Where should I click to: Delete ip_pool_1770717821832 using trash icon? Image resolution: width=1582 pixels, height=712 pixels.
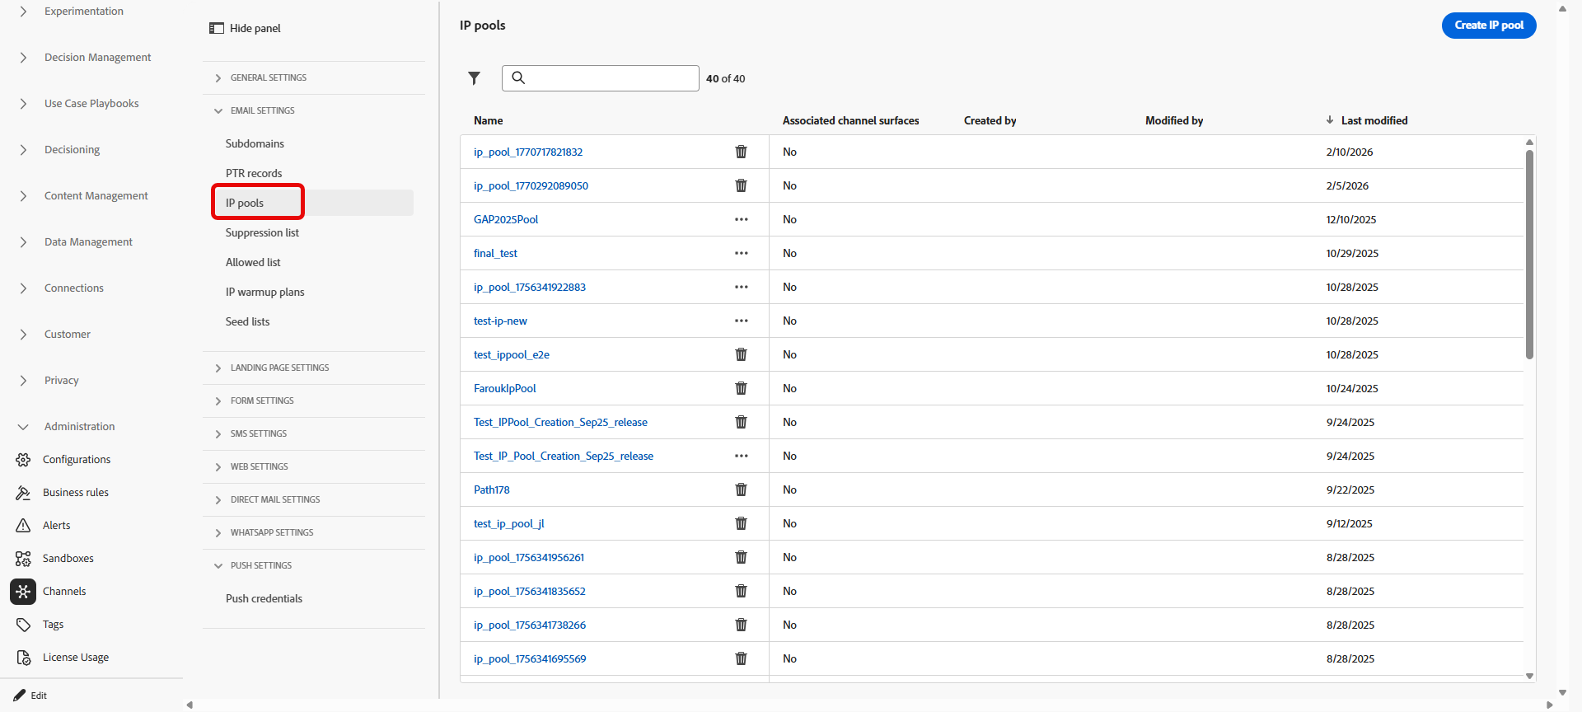(741, 152)
